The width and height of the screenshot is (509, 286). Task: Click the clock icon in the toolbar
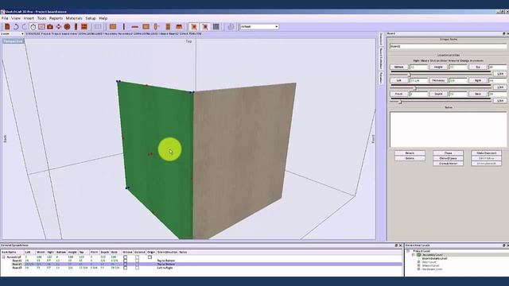point(33,27)
